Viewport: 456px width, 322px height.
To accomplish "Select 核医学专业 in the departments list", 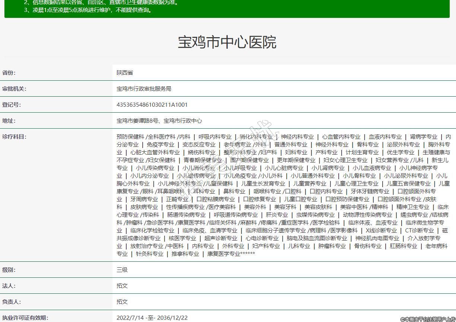I will (182, 238).
